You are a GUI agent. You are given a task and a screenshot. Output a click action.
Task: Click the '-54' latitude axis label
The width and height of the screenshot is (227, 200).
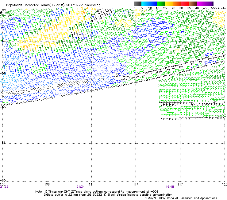coord(3,73)
